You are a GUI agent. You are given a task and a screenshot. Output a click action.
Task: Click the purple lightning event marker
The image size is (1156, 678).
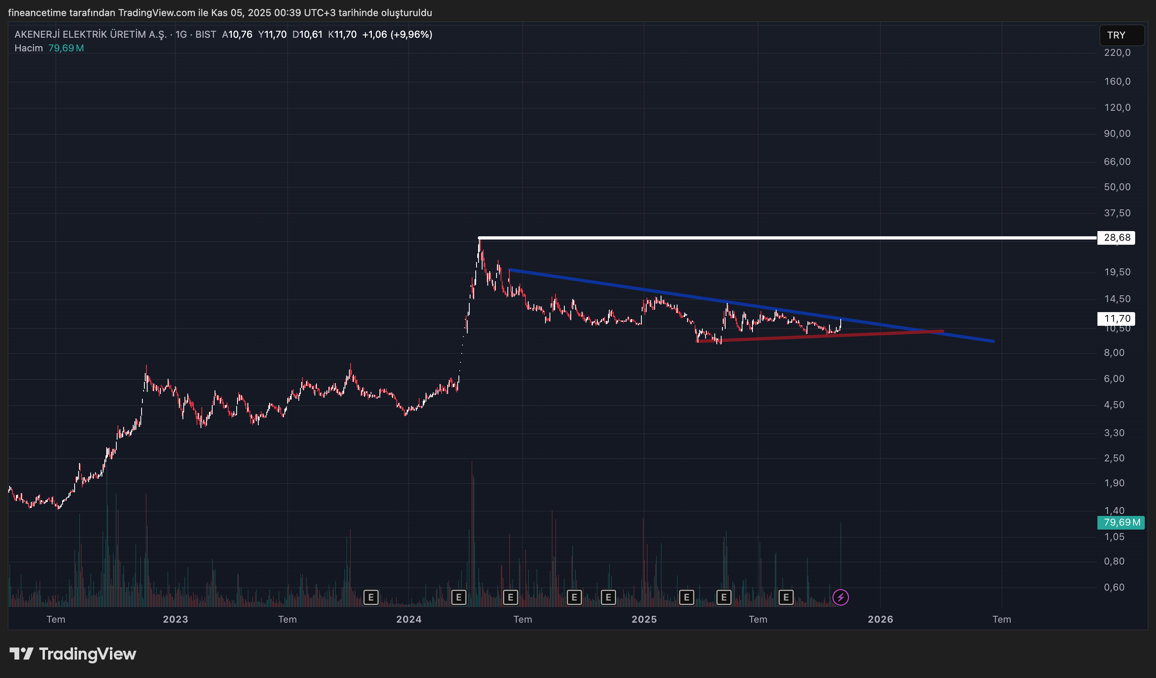tap(840, 597)
